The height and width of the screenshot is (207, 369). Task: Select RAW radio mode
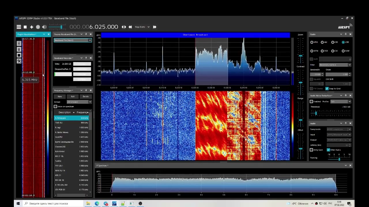click(345, 51)
